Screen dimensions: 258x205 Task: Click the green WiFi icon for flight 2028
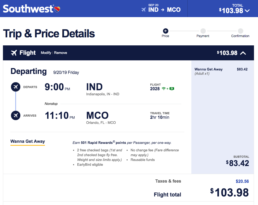pyautogui.click(x=164, y=89)
